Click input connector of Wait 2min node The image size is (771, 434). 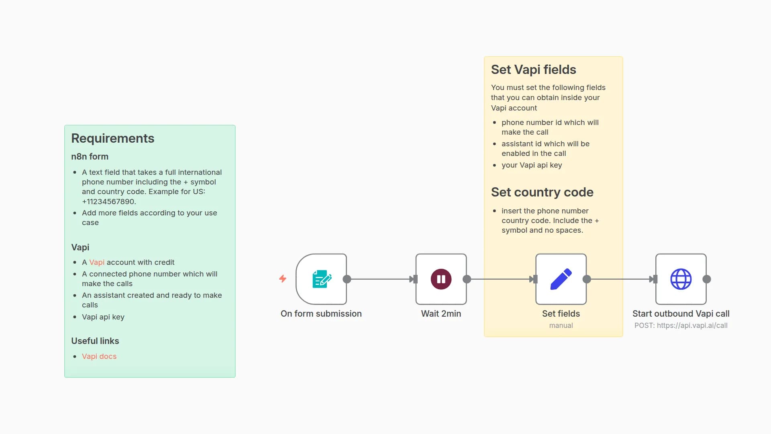(415, 279)
